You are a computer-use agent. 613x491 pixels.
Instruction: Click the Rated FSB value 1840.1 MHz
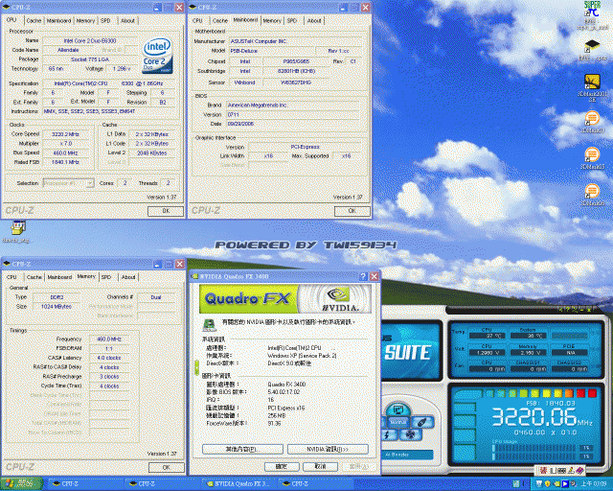coord(66,162)
